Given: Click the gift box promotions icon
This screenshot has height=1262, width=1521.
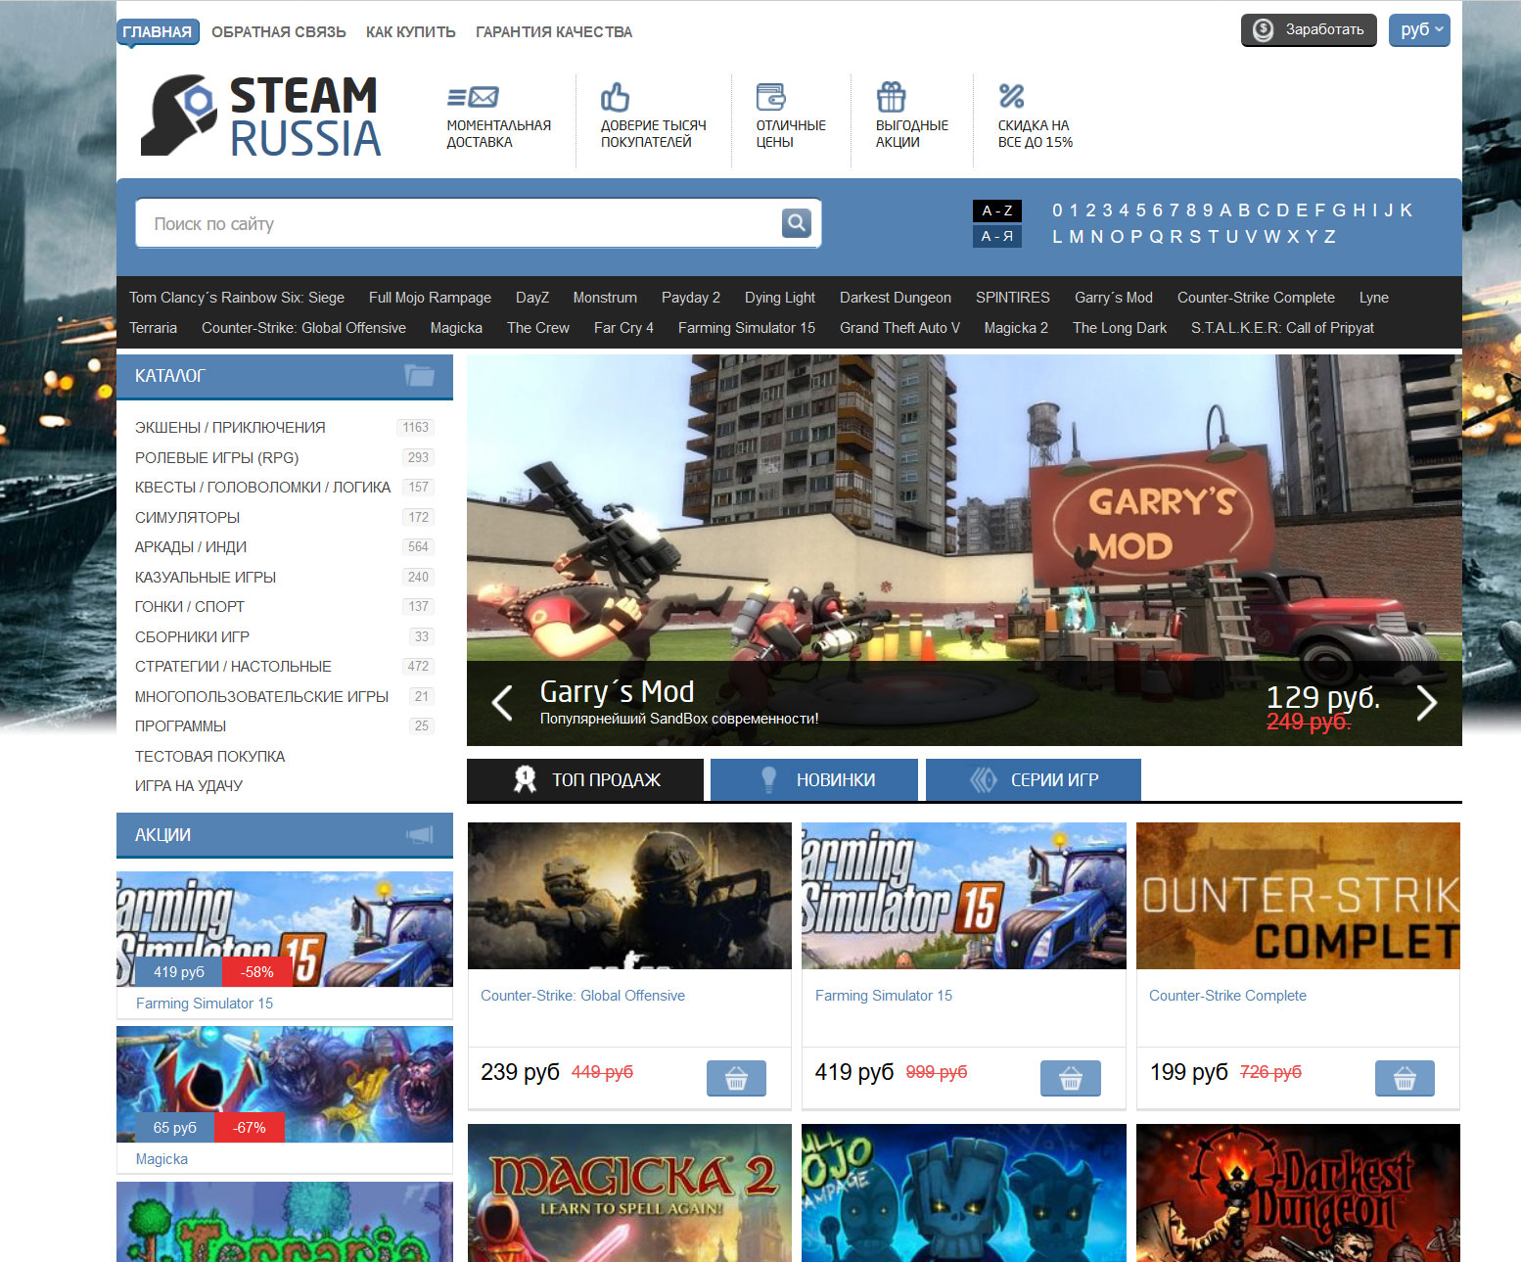Looking at the screenshot, I should [891, 96].
